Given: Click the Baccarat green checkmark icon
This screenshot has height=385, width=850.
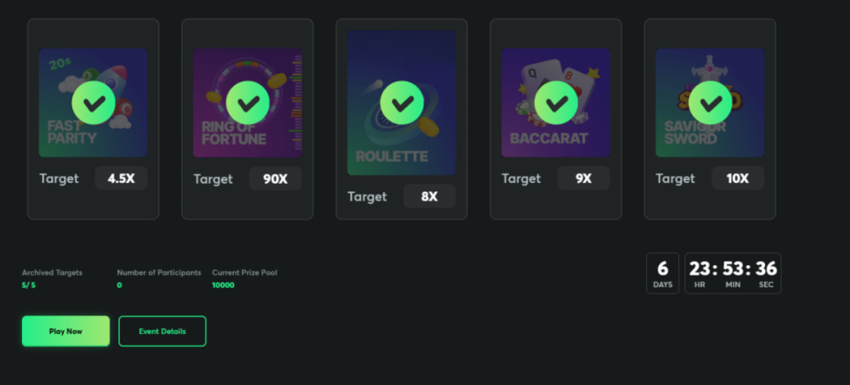Looking at the screenshot, I should click(x=556, y=103).
